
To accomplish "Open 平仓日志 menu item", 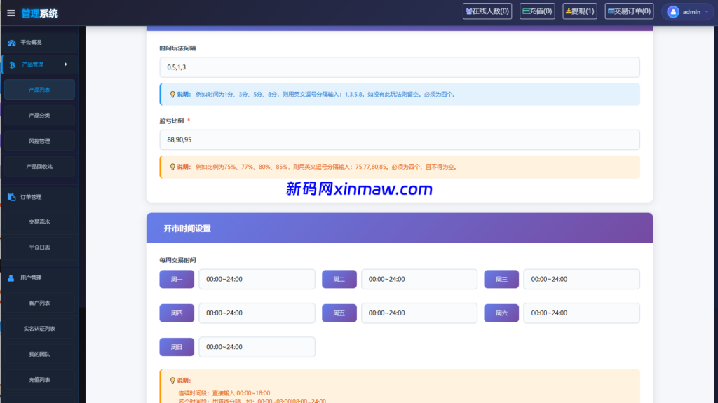I will click(x=39, y=247).
